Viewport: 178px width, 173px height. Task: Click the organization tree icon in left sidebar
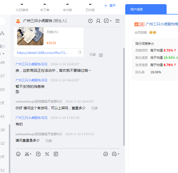[x=2, y=33]
